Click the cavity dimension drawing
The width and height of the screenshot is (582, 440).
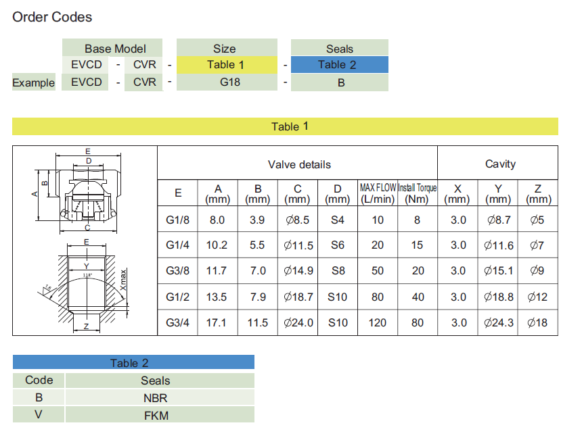click(x=85, y=287)
